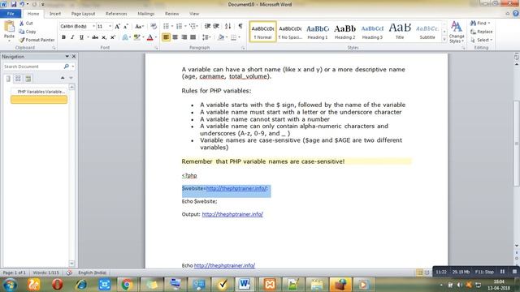520x292 pixels.
Task: Open the Output thephptrainer.info link
Action: point(232,214)
